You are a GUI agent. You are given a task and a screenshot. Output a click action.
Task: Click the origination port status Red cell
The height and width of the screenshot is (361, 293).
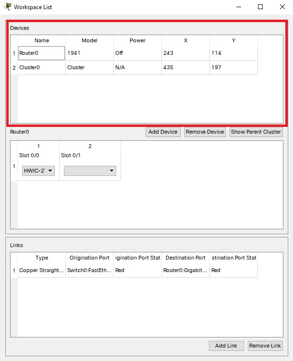pyautogui.click(x=137, y=270)
